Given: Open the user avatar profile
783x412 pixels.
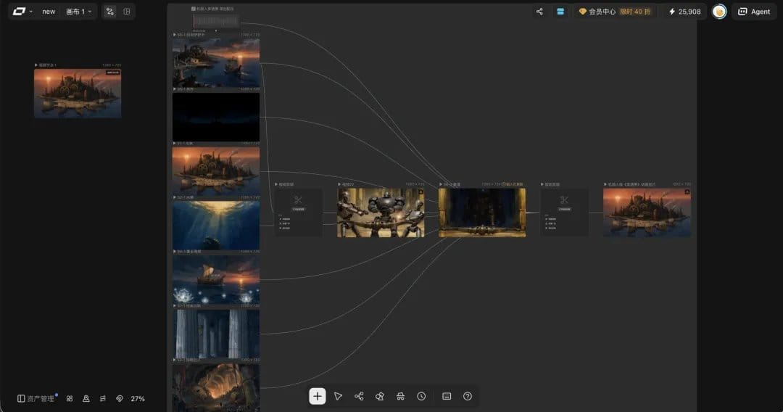Looking at the screenshot, I should coord(719,12).
